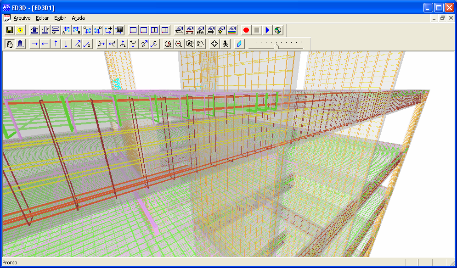Select the XY plan view icon

(x=56, y=30)
